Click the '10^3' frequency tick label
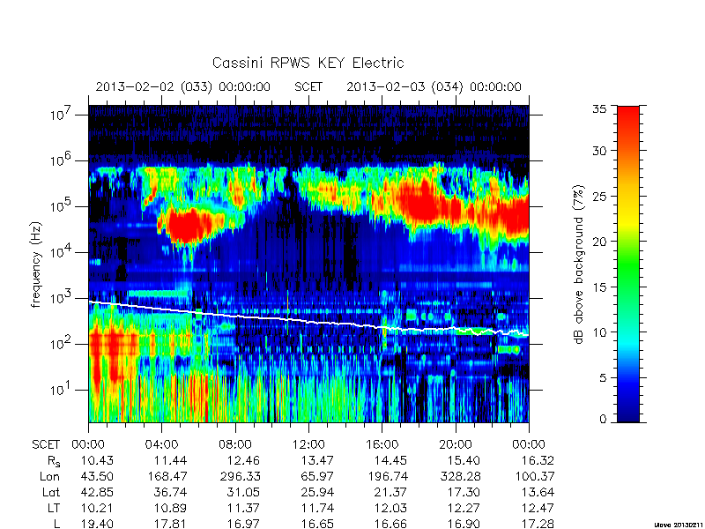705x529 pixels. [x=60, y=298]
